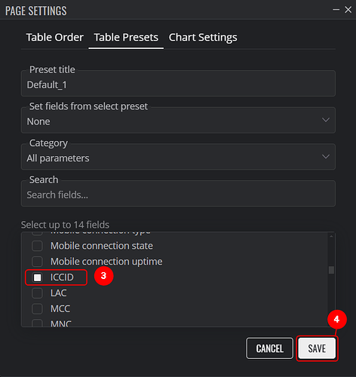Open the Set fields from select preset dropdown
The height and width of the screenshot is (377, 356).
[178, 121]
